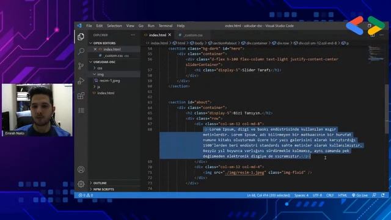Viewport: 391px width, 220px height.
Task: Show errors and warnings in status bar
Action: point(86,196)
